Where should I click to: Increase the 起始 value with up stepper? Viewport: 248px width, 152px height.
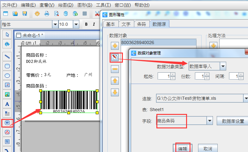[172, 75]
